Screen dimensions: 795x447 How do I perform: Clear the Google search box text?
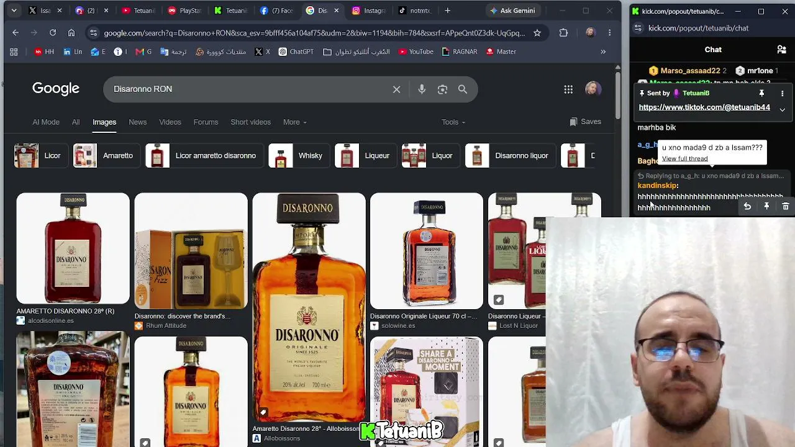(x=396, y=89)
